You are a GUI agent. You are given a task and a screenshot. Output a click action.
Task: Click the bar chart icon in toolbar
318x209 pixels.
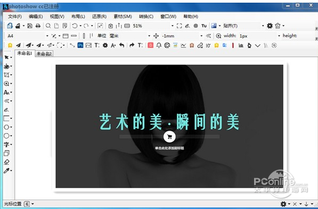241,46
